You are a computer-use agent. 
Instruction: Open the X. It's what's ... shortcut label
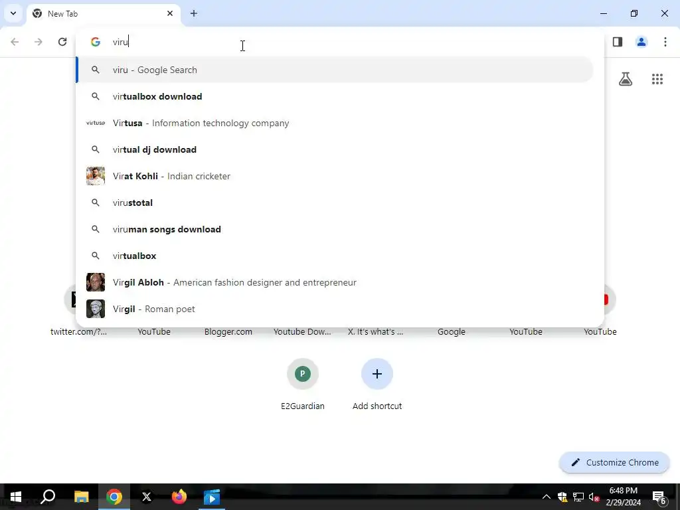[376, 332]
